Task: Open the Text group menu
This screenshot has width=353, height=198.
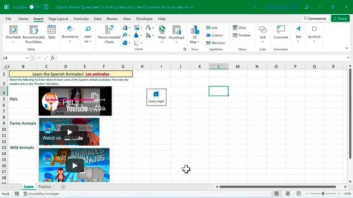Action: 298,34
